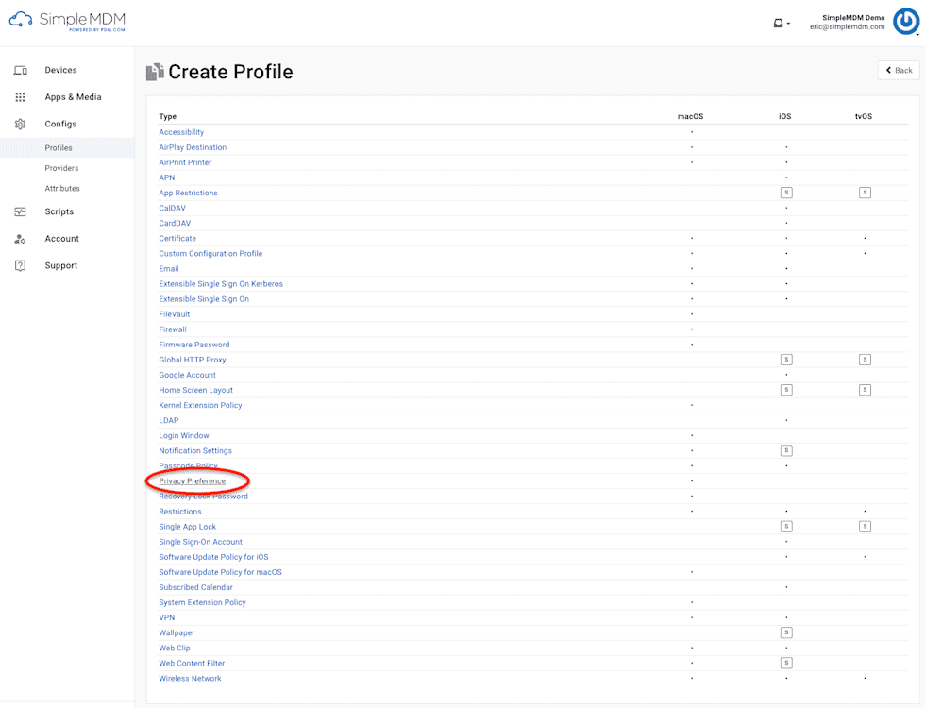The width and height of the screenshot is (925, 708).
Task: Click the VPN profile link
Action: pos(166,617)
